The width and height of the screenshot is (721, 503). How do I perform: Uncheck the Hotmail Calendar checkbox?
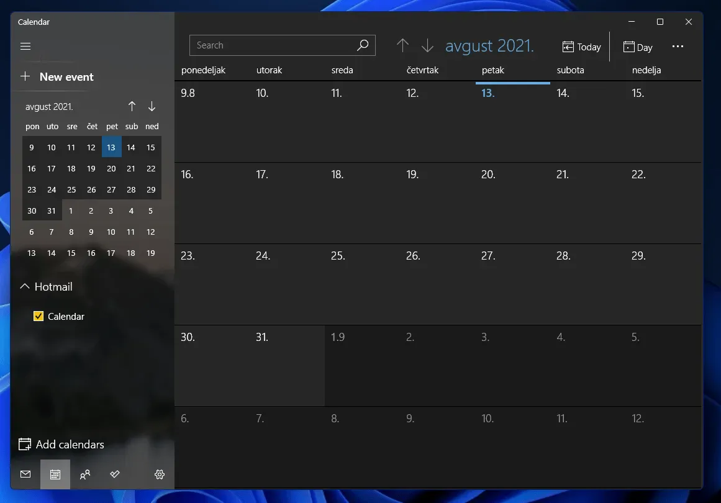click(39, 316)
